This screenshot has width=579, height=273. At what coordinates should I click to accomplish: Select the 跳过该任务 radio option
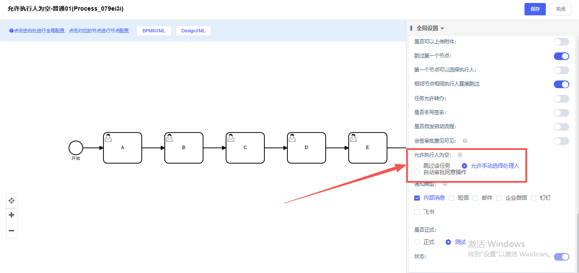pos(417,166)
